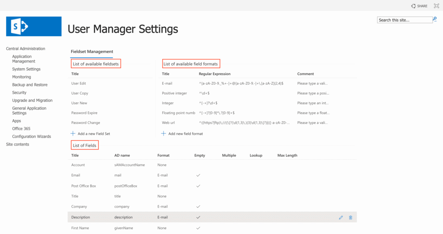This screenshot has width=443, height=234.
Task: Click the Empty column header
Action: click(200, 155)
